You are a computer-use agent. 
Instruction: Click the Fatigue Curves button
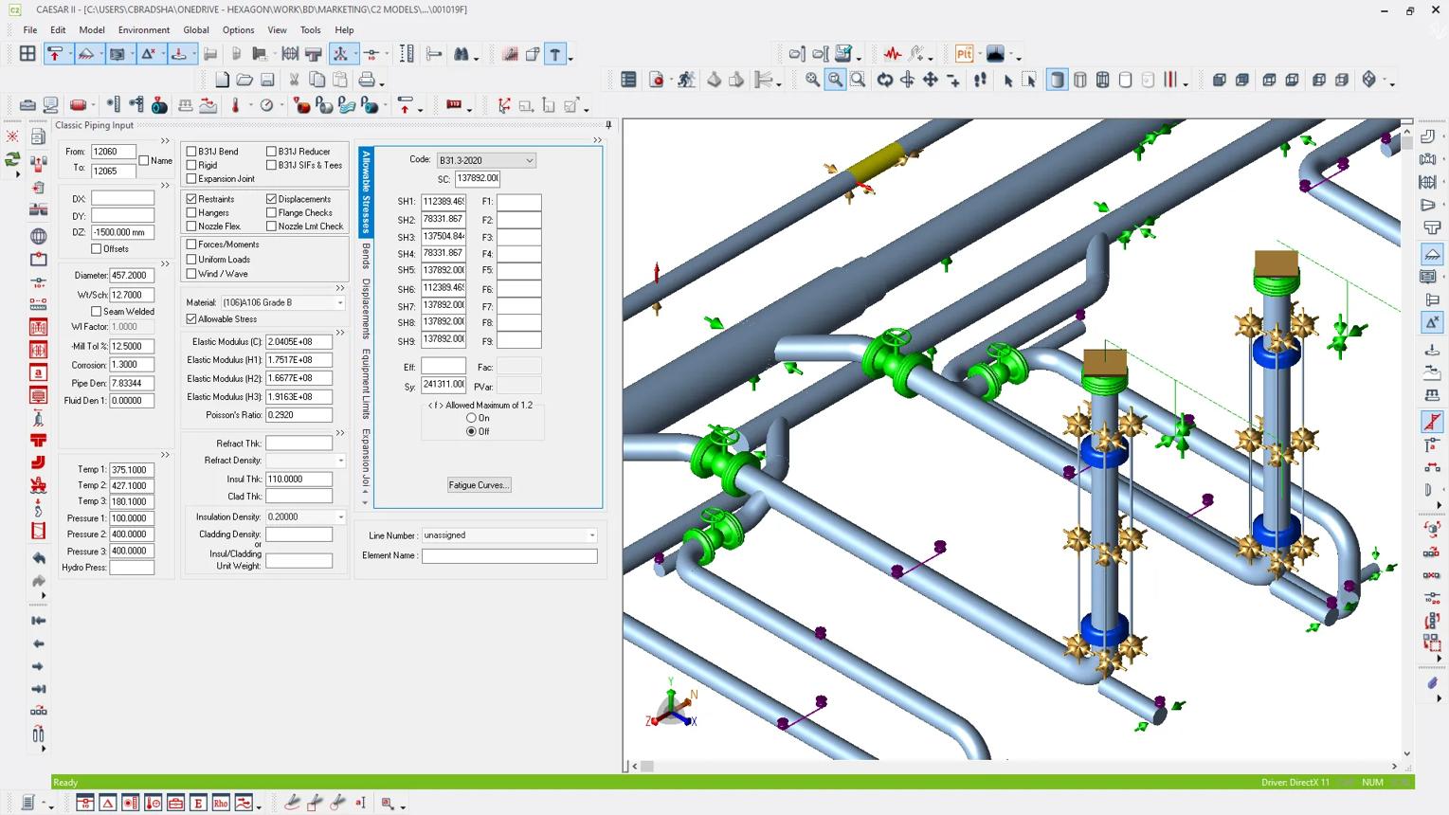pos(479,485)
